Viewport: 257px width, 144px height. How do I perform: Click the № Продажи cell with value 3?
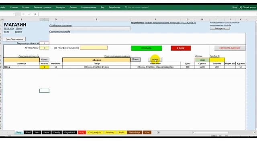point(44,48)
